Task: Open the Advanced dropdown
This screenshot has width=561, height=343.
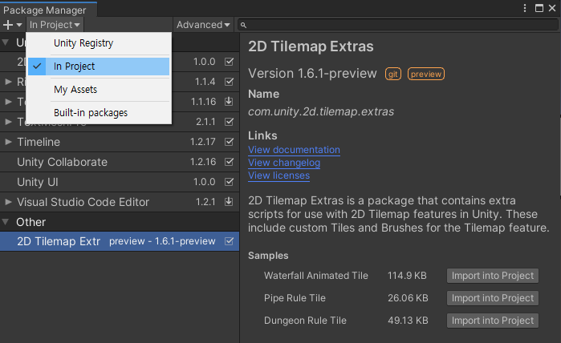Action: coord(203,25)
